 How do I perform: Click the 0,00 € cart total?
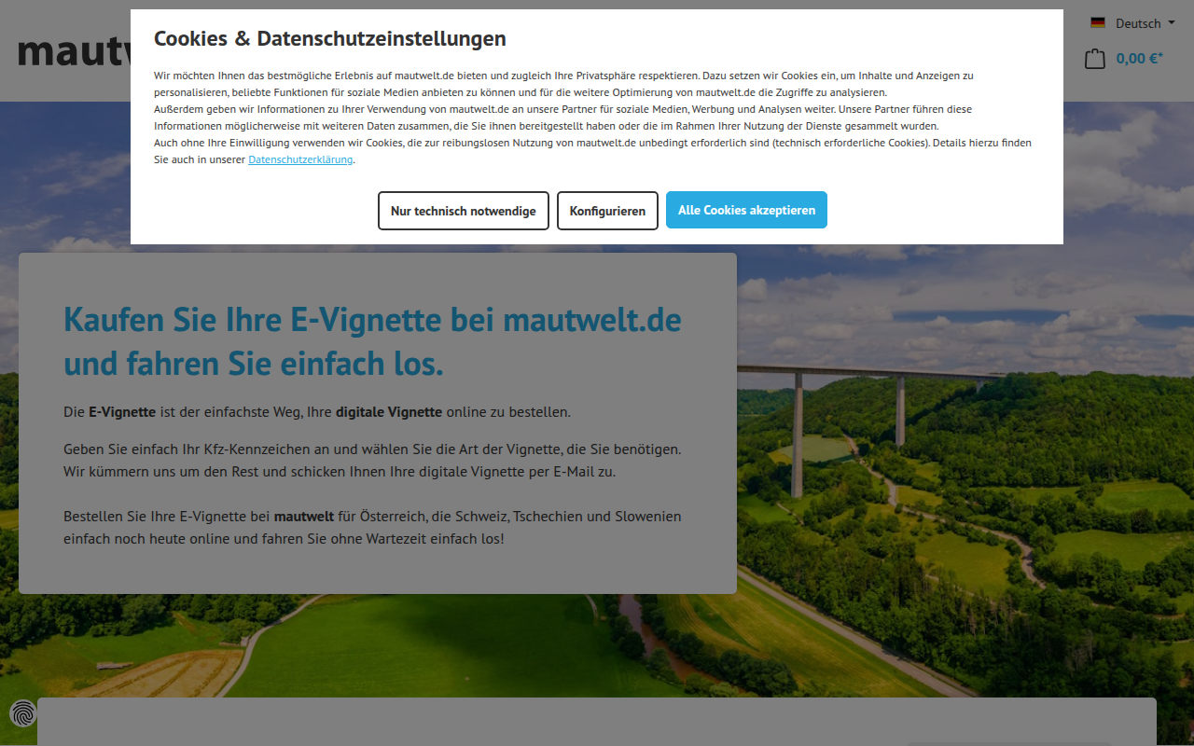[1139, 58]
